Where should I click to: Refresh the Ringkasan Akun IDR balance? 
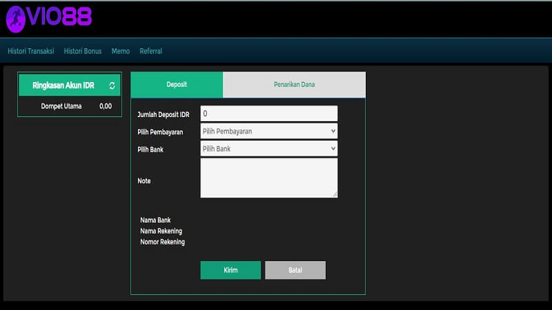click(112, 85)
